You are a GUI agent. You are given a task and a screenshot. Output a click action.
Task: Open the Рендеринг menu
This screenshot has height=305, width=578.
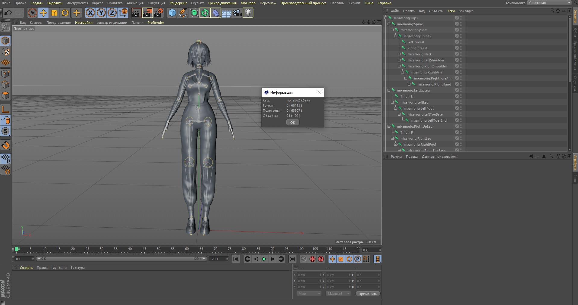[x=178, y=3]
